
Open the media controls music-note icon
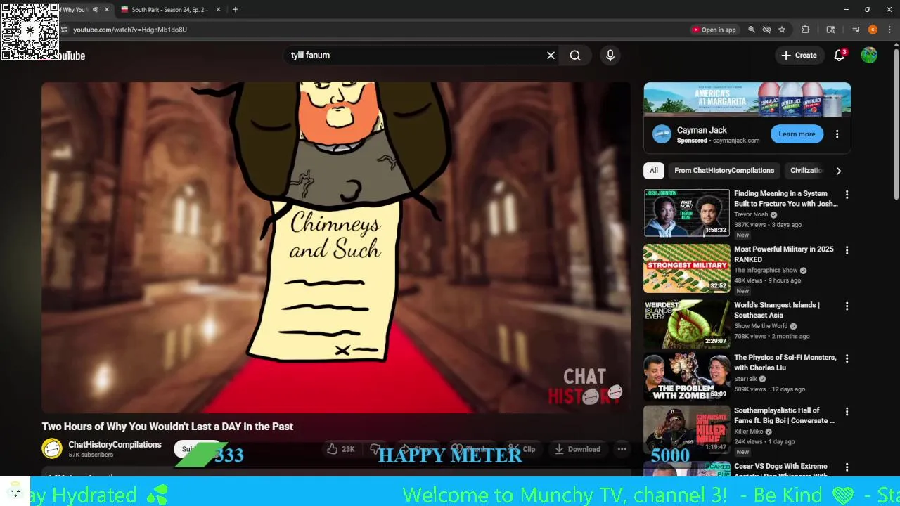pos(856,30)
